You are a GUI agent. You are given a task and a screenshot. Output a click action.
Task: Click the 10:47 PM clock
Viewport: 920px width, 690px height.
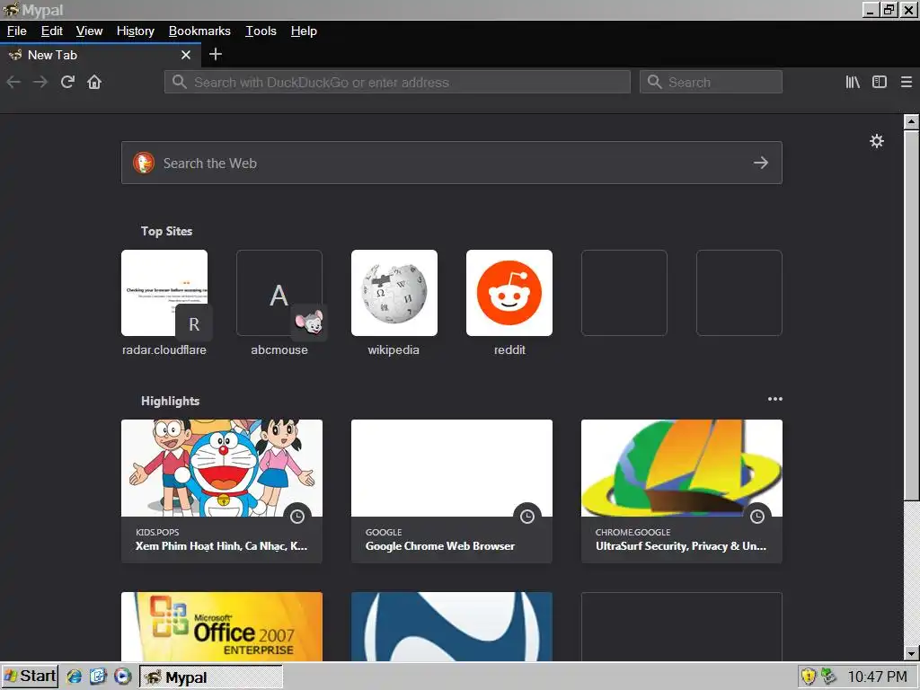878,677
